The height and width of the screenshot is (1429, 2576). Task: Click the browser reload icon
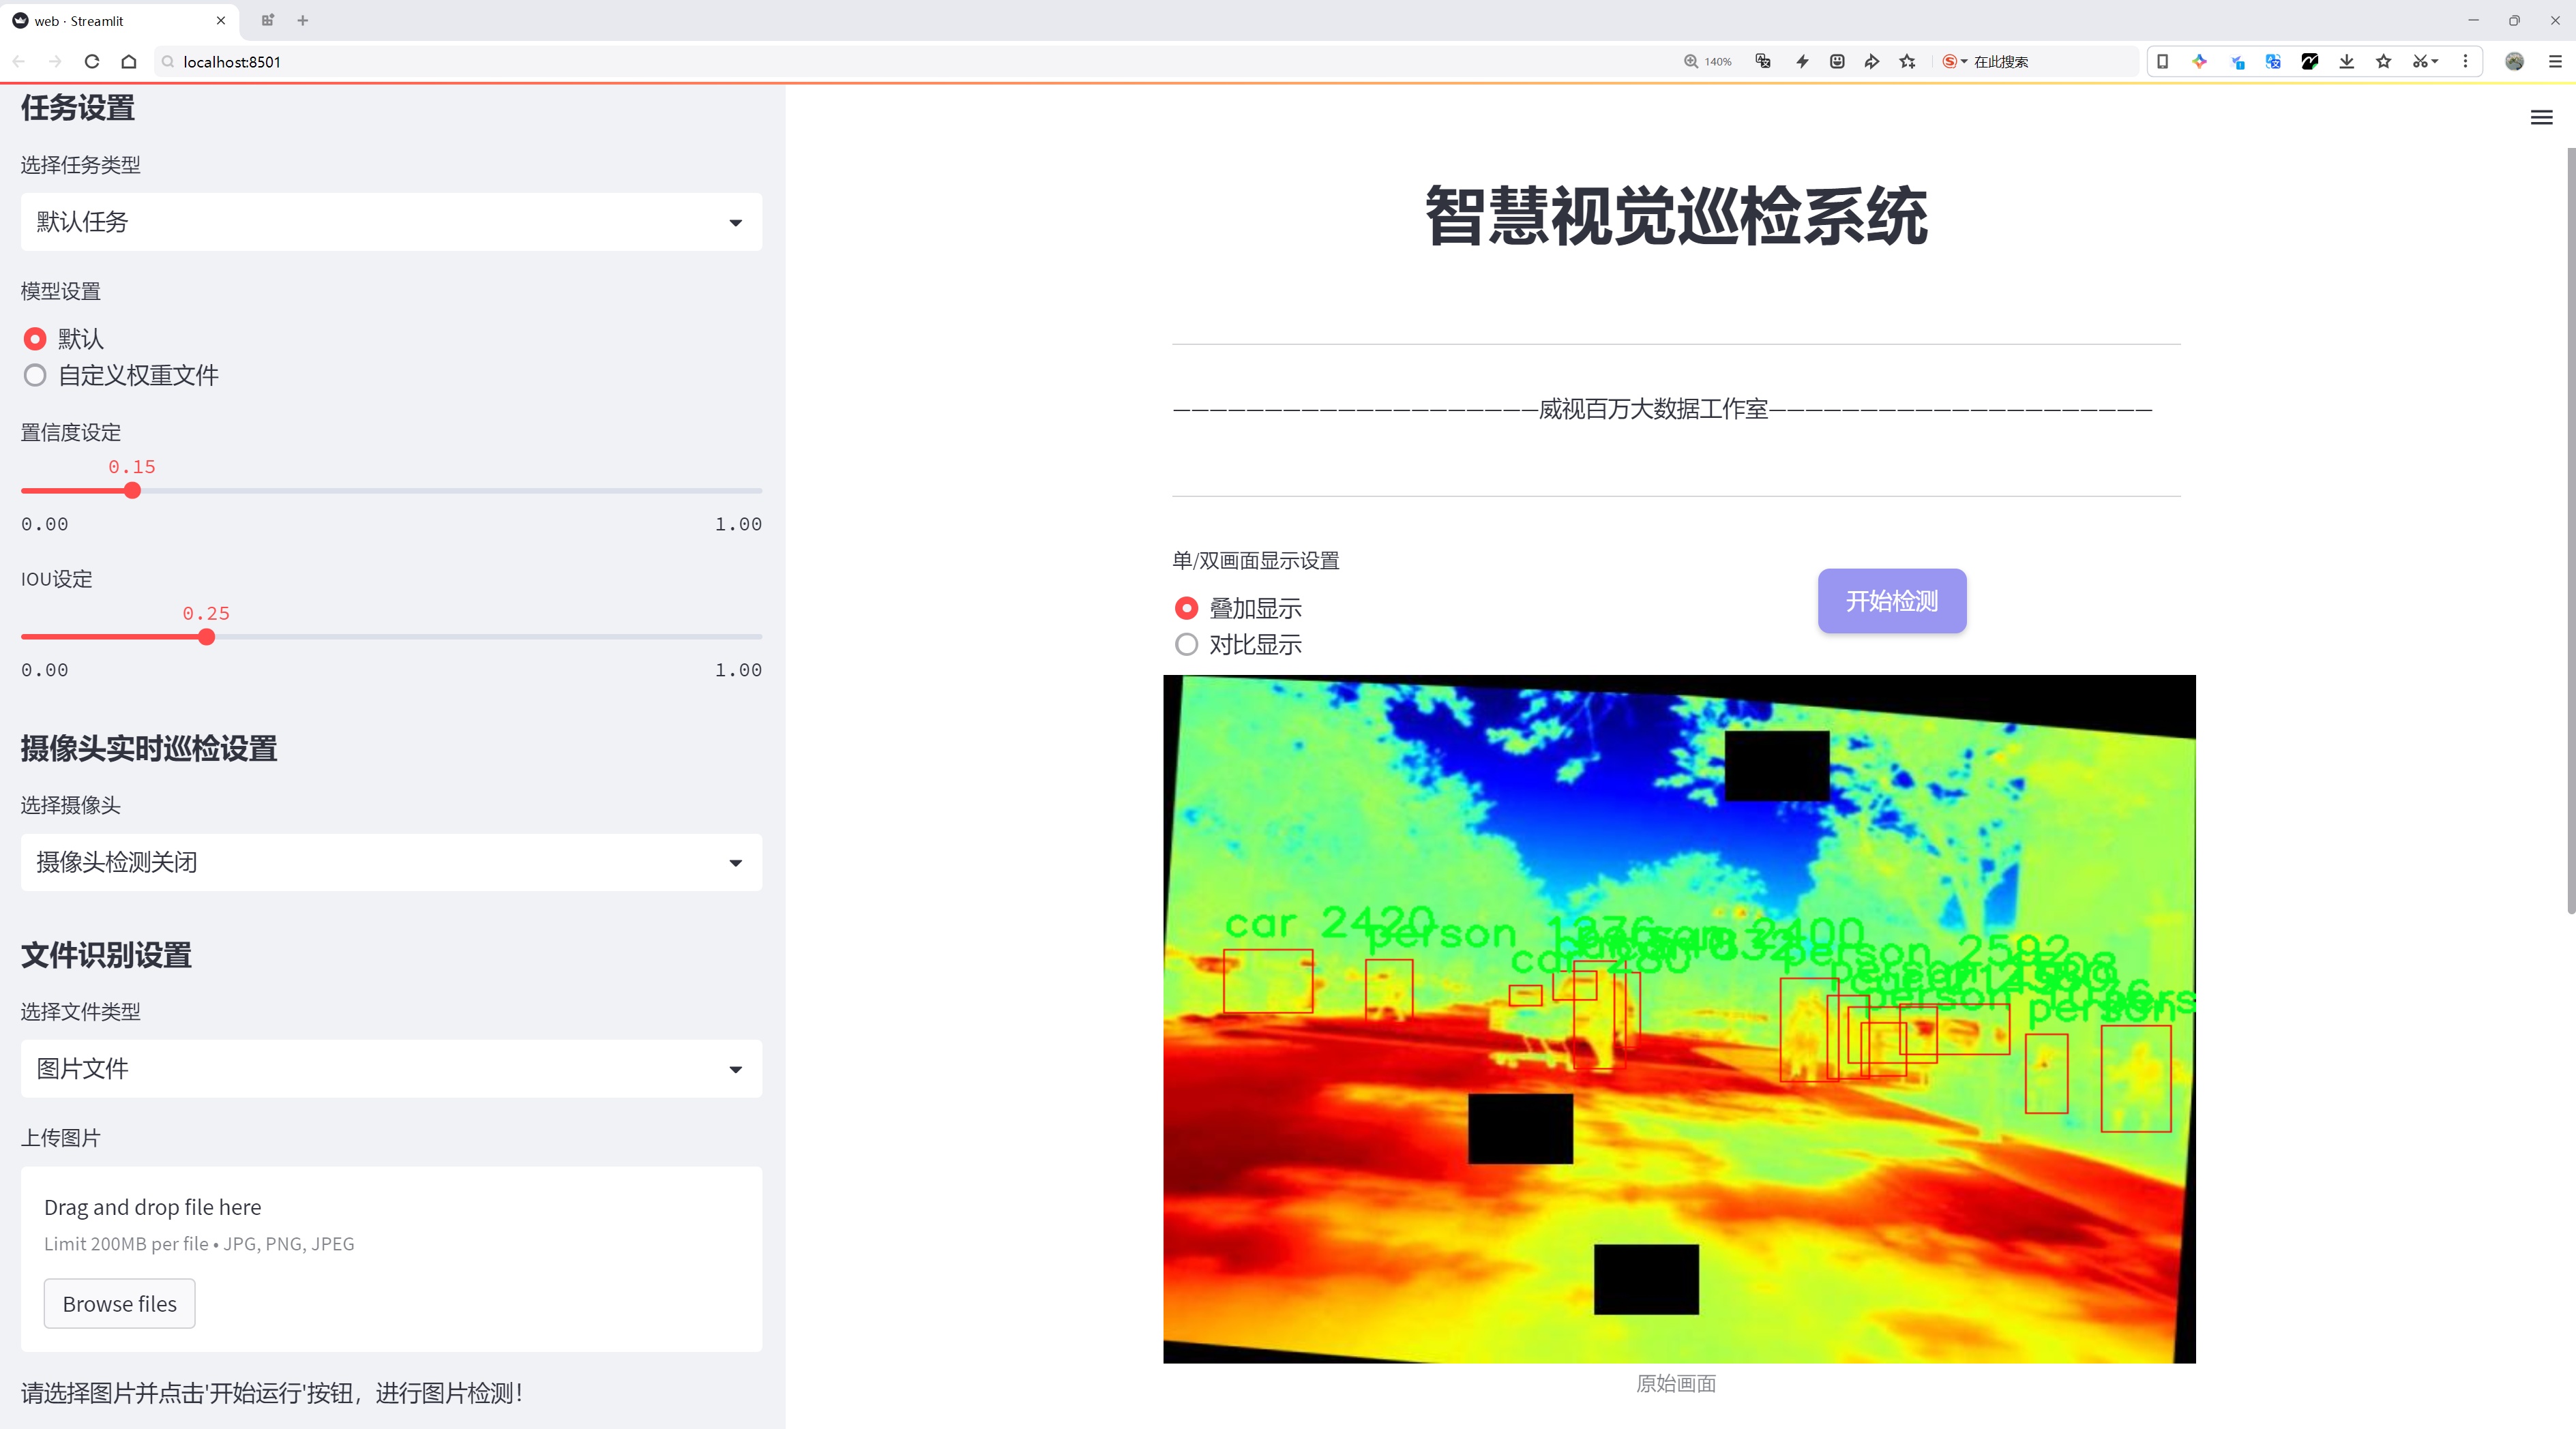[92, 62]
